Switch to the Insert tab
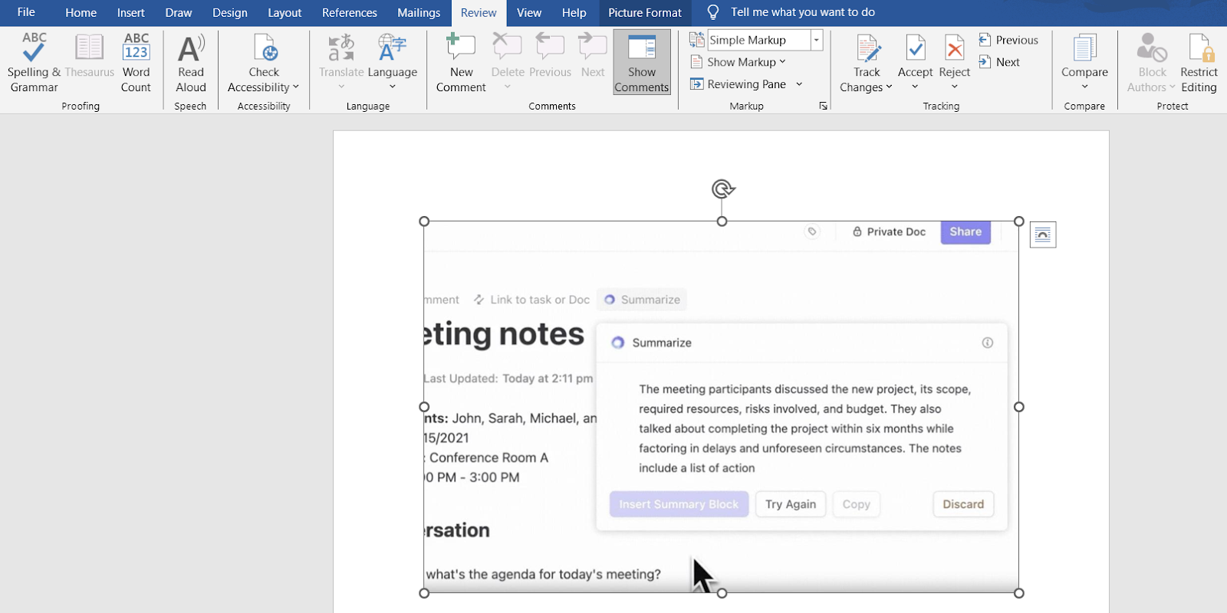This screenshot has width=1227, height=613. (x=130, y=12)
